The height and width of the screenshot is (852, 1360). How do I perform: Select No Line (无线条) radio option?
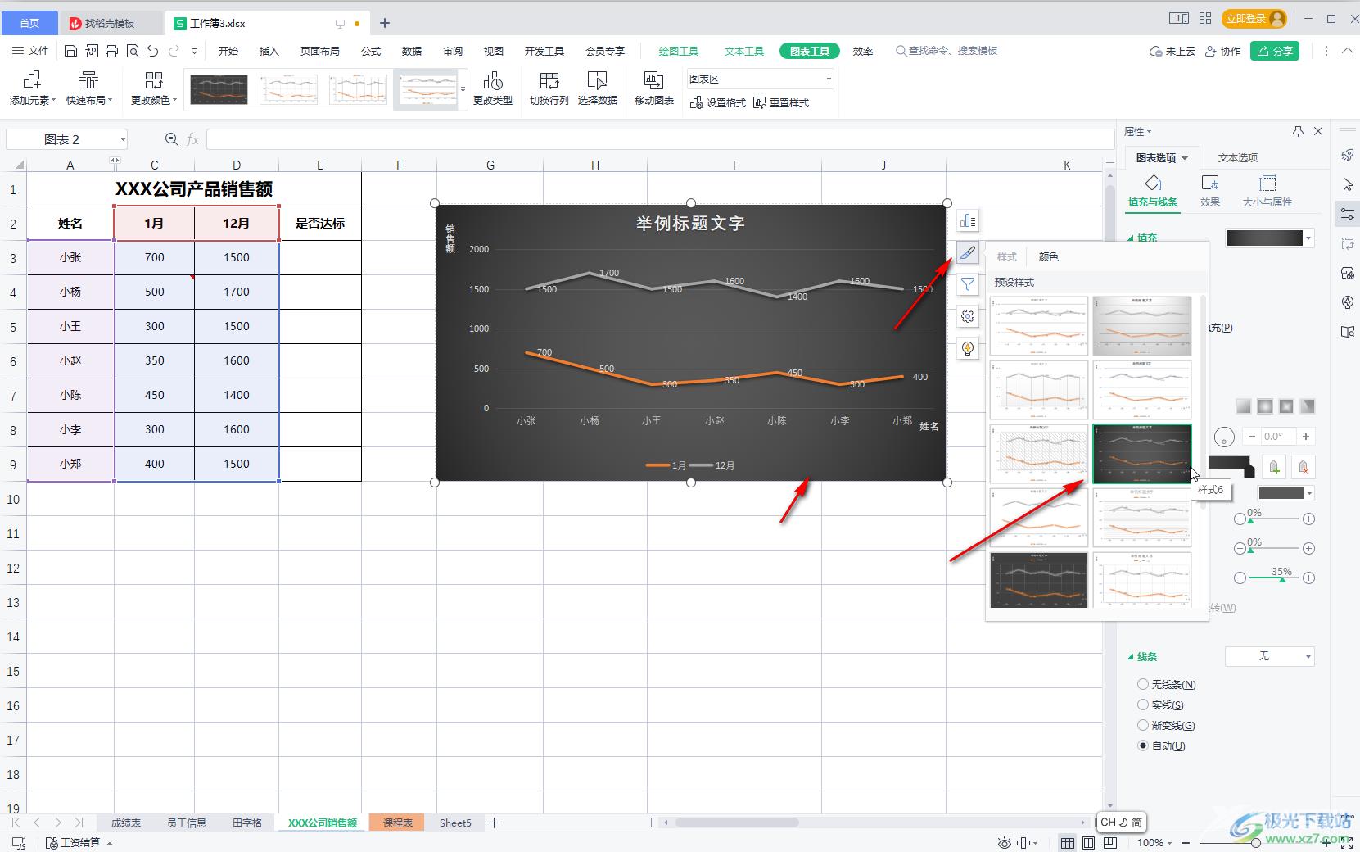[x=1142, y=684]
